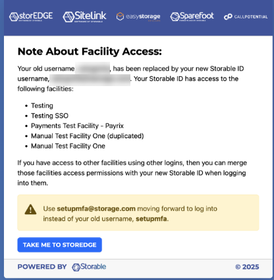
Task: Click the bold old username setupmfa
Action: point(151,219)
